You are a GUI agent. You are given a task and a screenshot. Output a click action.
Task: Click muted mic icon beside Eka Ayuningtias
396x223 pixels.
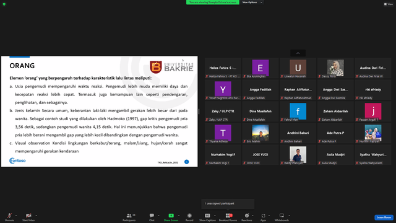point(244,76)
